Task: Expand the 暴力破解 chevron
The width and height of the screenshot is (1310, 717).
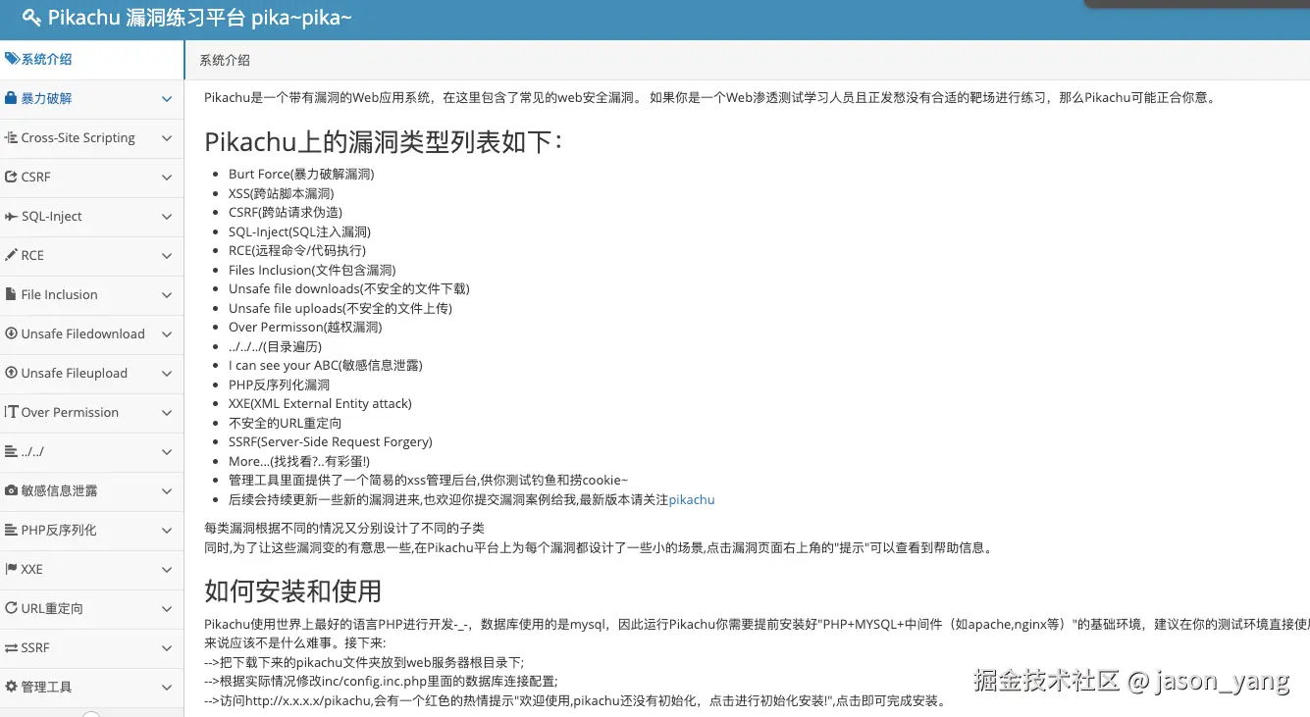Action: click(167, 99)
